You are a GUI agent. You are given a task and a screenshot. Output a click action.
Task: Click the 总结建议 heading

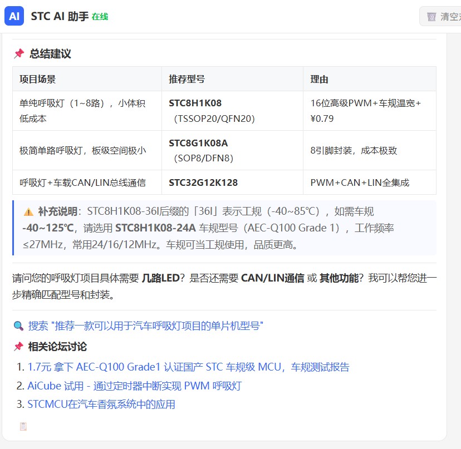[x=50, y=54]
